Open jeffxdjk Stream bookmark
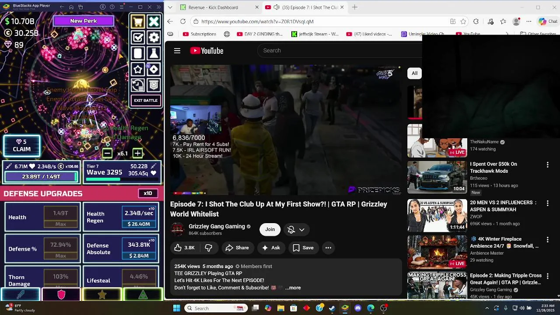Image resolution: width=560 pixels, height=315 pixels. 315,34
